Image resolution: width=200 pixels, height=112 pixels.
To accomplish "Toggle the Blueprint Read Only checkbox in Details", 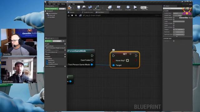I will (x=174, y=19).
